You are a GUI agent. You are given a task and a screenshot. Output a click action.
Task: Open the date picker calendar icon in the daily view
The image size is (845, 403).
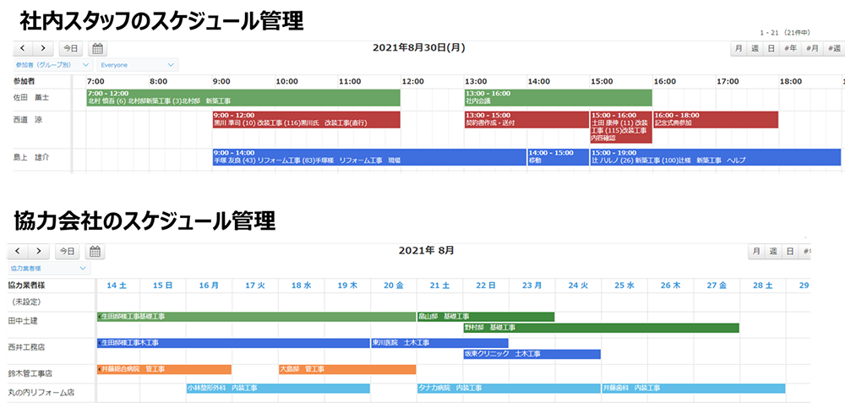pyautogui.click(x=96, y=49)
